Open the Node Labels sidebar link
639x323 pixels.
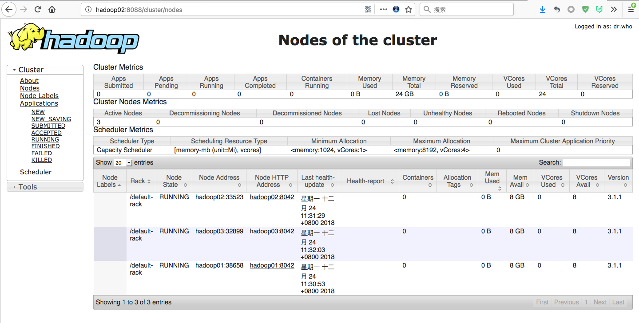click(39, 96)
